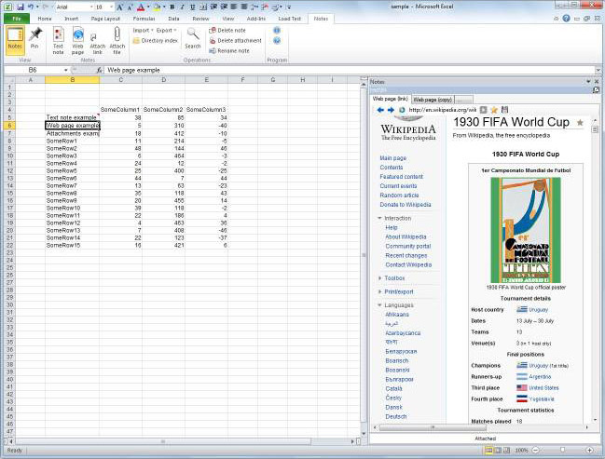The height and width of the screenshot is (459, 605).
Task: Click the star bookmark icon beside the URL
Action: tap(495, 110)
